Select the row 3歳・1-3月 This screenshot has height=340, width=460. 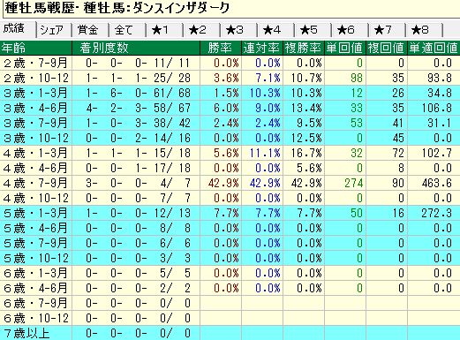[x=230, y=93]
